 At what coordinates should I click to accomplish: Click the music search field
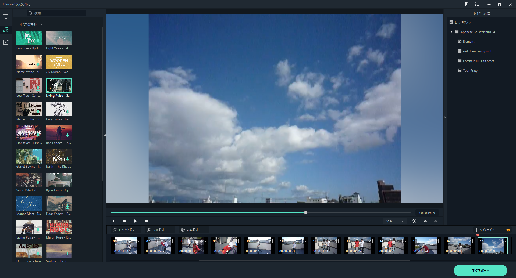(x=57, y=13)
